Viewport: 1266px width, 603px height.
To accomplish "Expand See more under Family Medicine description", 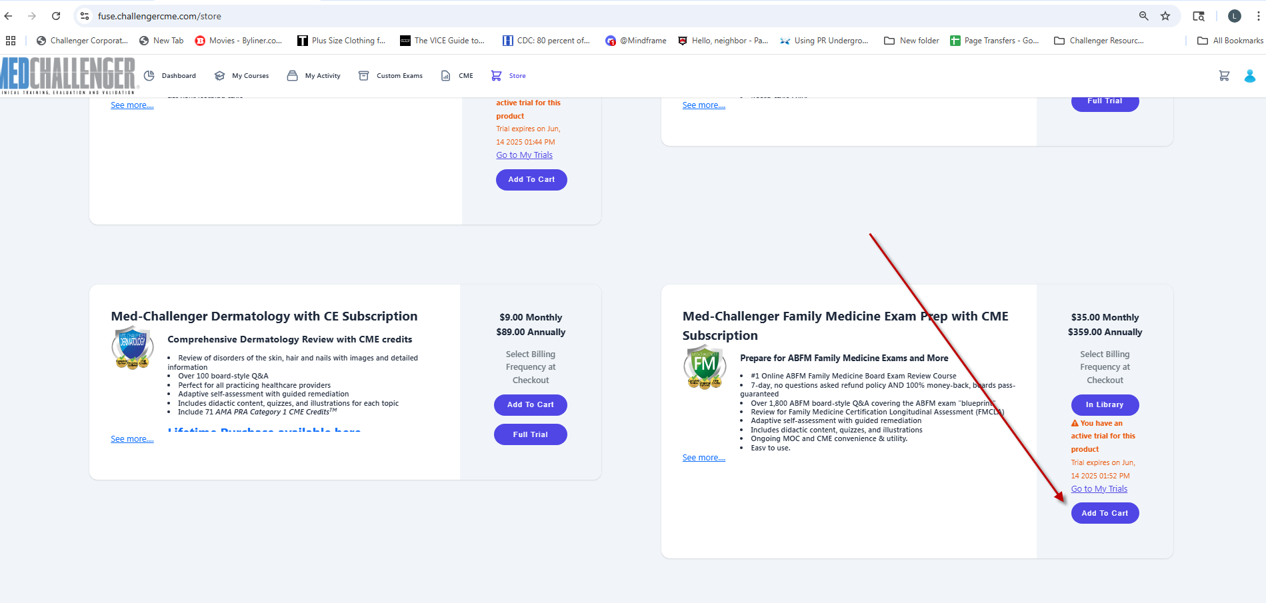I will (x=703, y=458).
